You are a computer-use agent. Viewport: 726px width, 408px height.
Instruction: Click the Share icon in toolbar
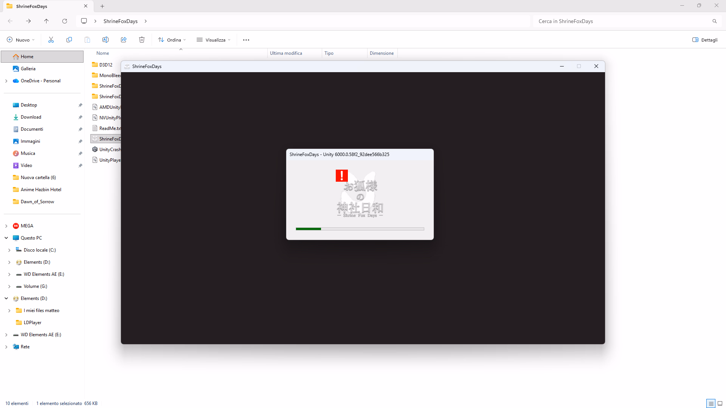point(124,40)
